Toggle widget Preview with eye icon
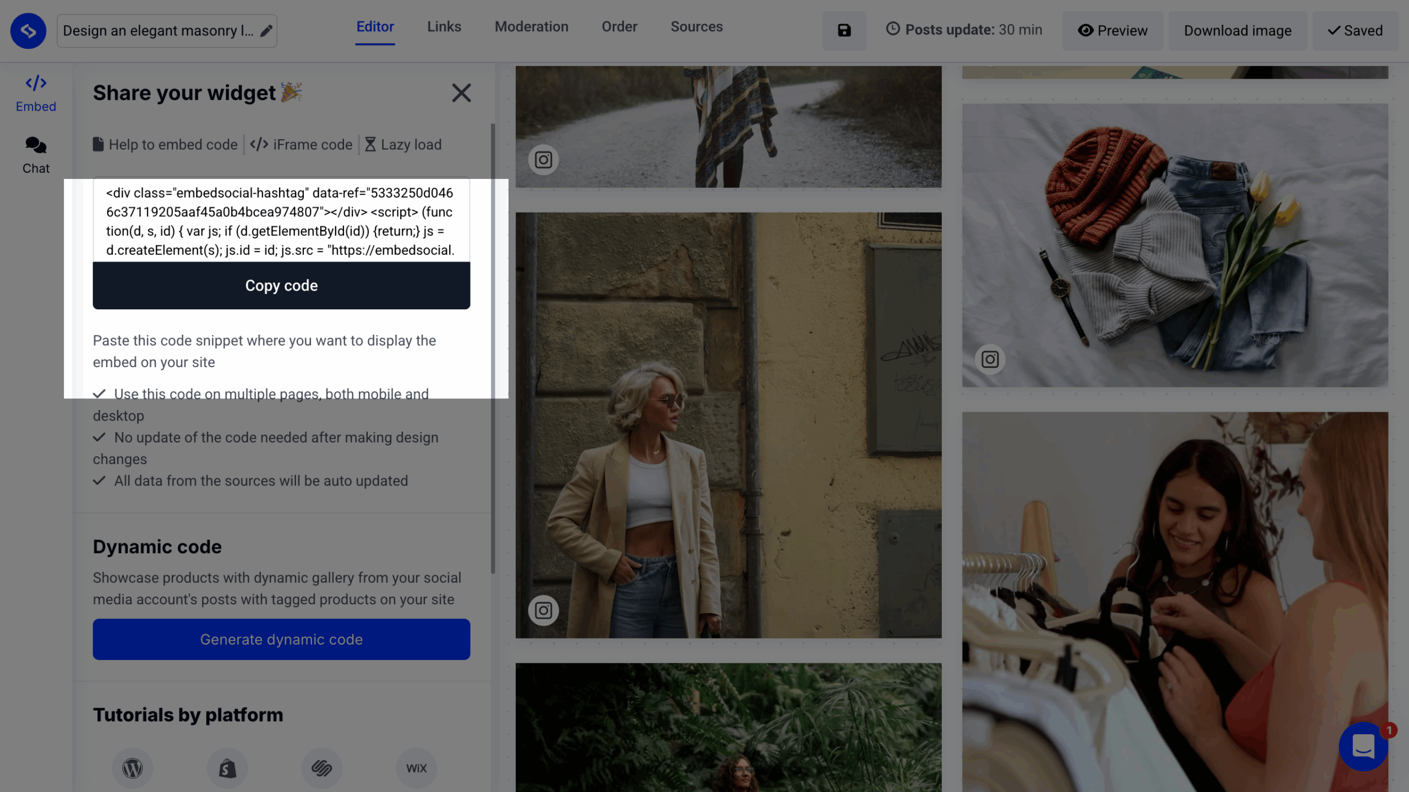The width and height of the screenshot is (1409, 792). (x=1112, y=30)
